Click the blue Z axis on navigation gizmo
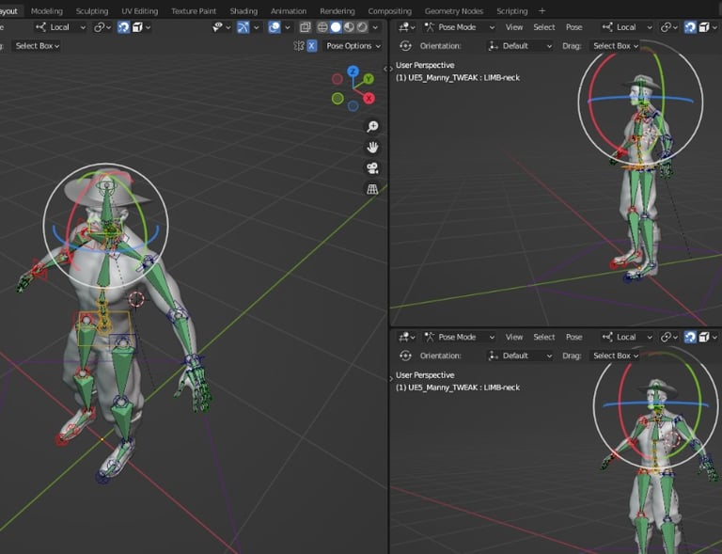 pyautogui.click(x=353, y=71)
